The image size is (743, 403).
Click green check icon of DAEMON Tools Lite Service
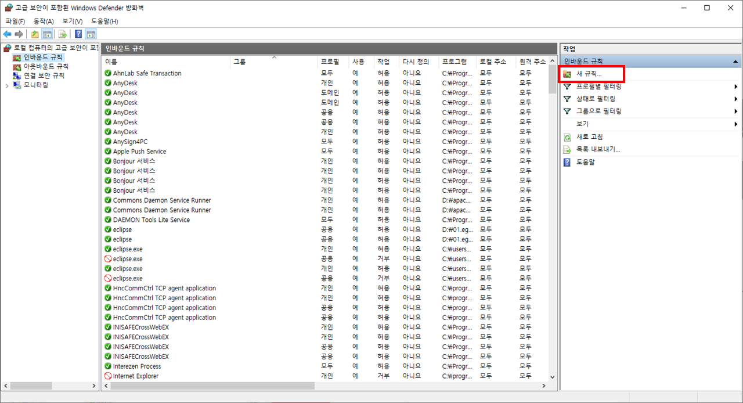108,220
